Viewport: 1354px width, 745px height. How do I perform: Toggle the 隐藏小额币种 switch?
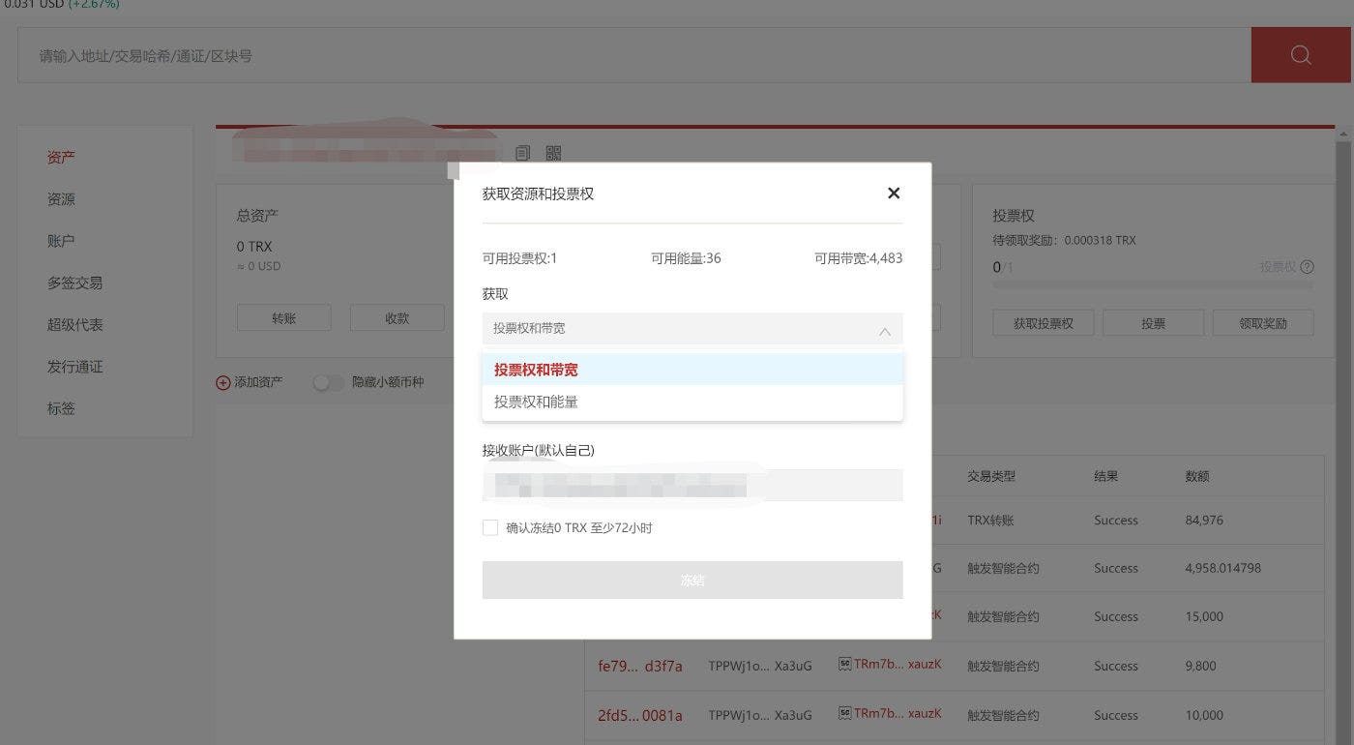click(329, 382)
